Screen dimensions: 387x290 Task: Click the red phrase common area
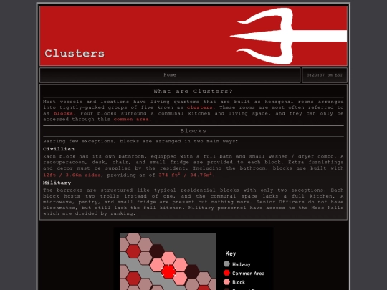pos(133,120)
